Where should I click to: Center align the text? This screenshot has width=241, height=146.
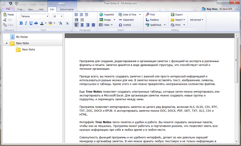click(82, 25)
